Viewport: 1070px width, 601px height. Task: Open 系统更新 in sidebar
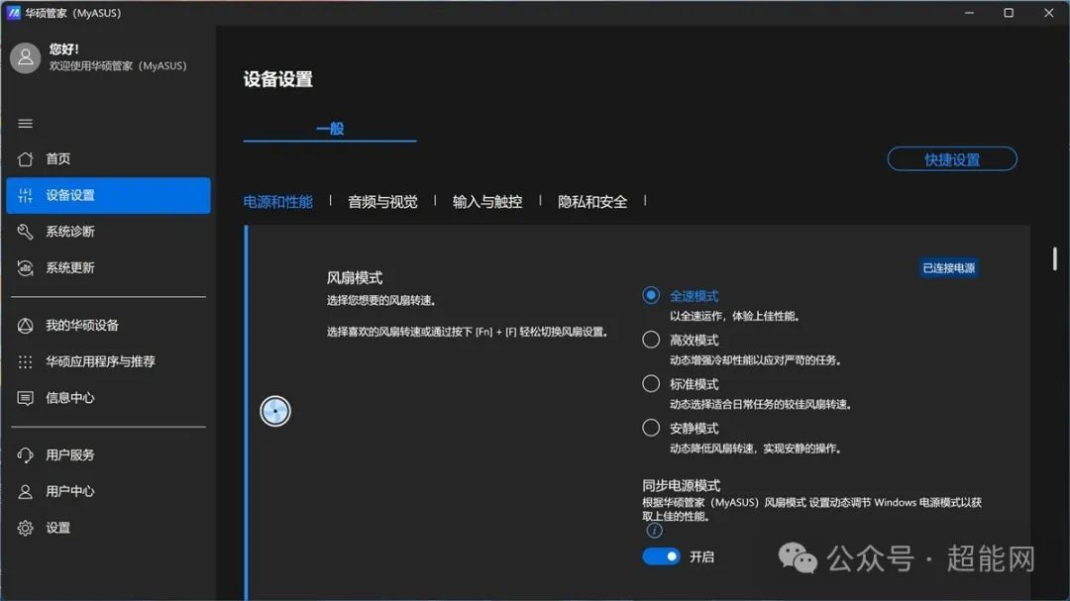(x=108, y=268)
